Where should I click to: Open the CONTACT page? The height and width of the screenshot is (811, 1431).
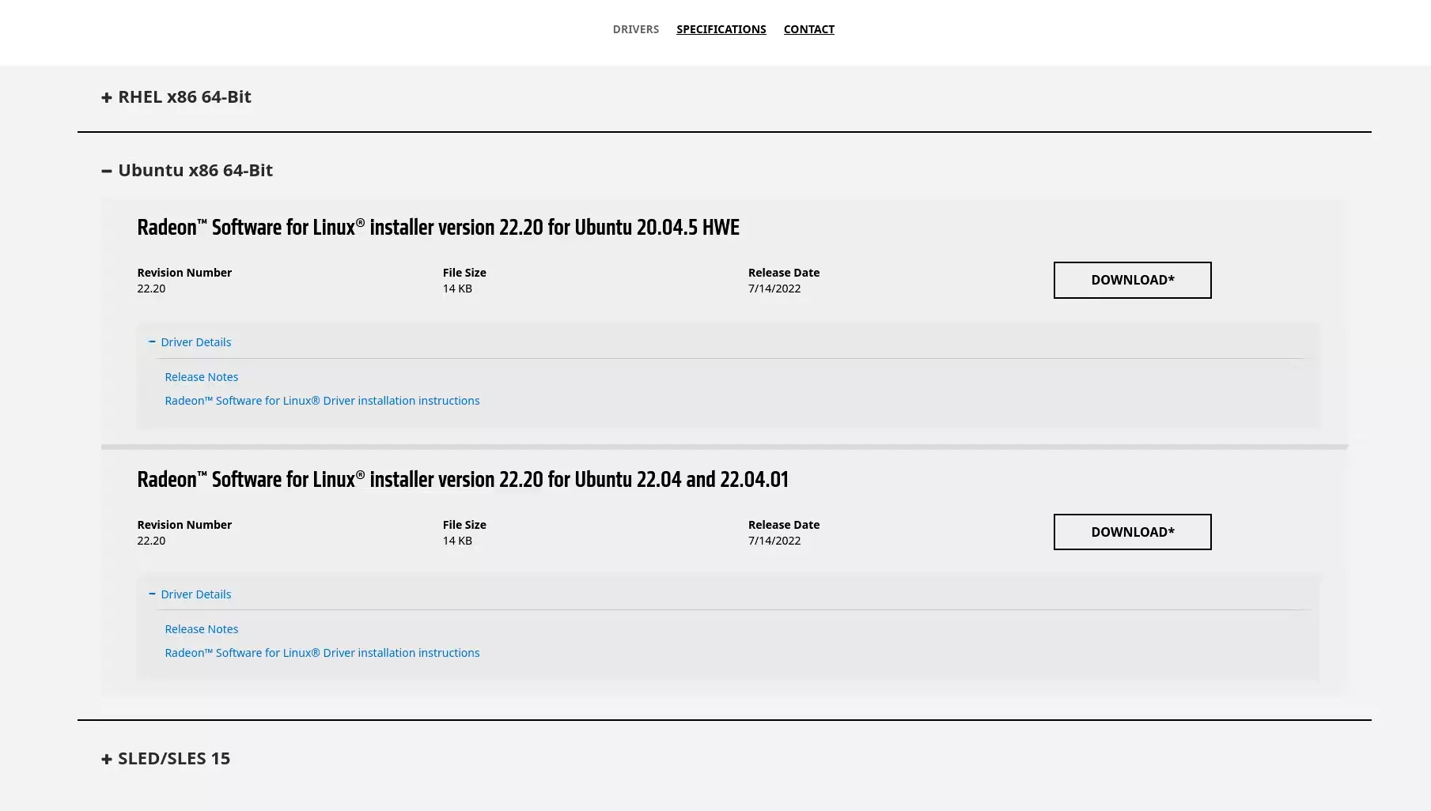pyautogui.click(x=808, y=29)
